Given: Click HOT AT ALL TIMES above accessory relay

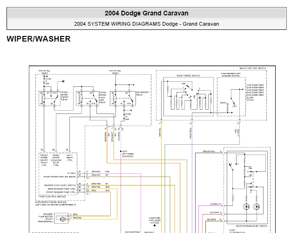Looking at the screenshot, I should coord(115,72).
